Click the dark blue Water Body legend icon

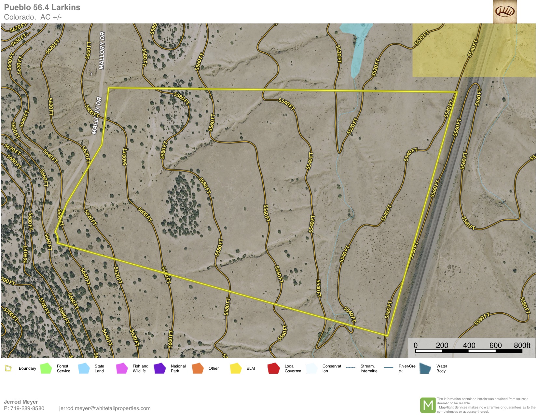click(x=425, y=368)
